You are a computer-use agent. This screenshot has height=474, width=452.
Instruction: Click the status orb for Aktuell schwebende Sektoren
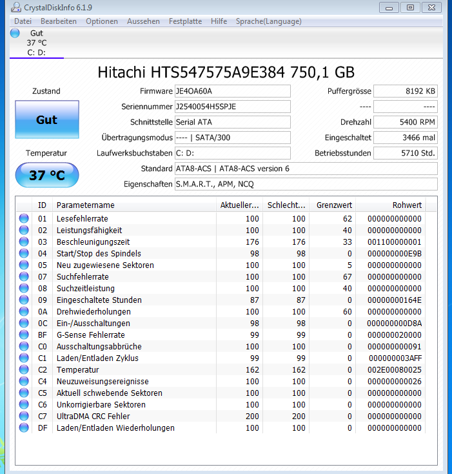24,393
